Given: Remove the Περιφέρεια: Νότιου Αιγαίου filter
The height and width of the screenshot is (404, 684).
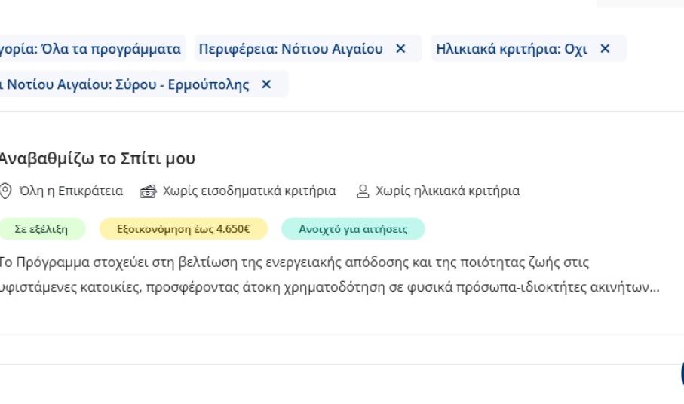Looking at the screenshot, I should click(400, 49).
